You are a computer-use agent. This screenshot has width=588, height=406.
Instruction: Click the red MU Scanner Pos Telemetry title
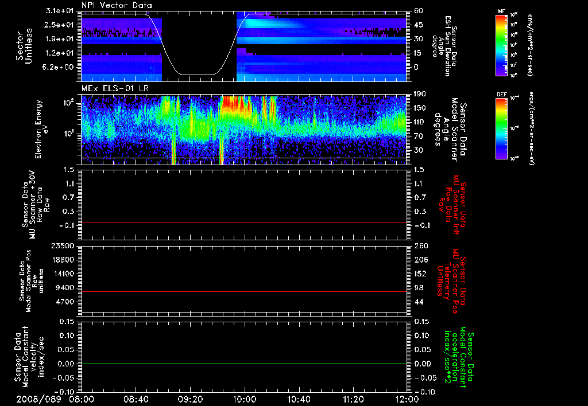[451, 281]
